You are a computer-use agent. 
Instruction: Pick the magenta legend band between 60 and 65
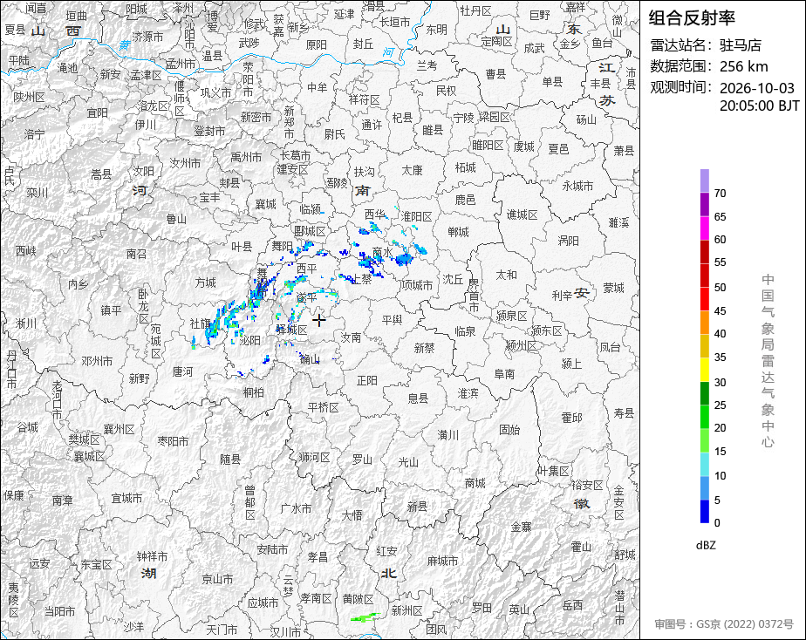[x=704, y=228]
